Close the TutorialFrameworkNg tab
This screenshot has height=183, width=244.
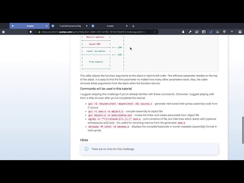tap(87, 26)
